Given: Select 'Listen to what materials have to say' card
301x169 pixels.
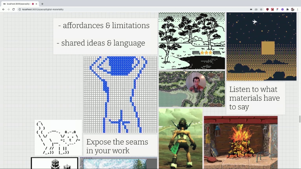Looking at the screenshot, I should tap(256, 98).
